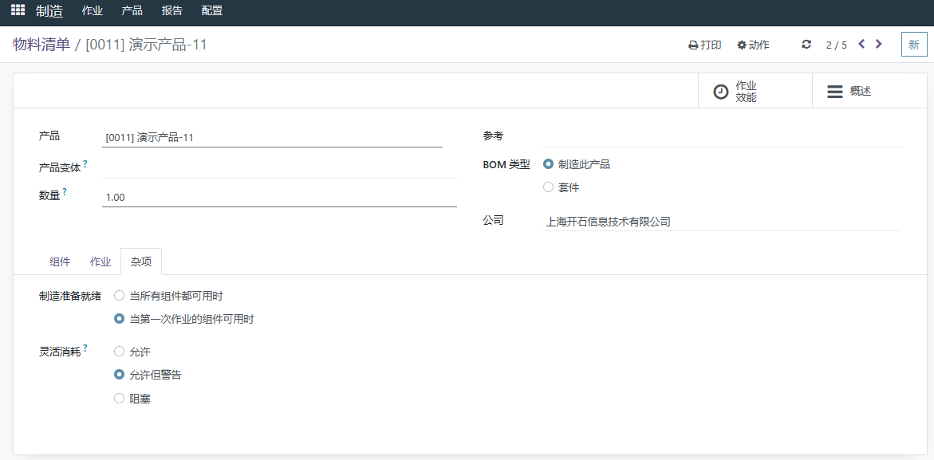Go to previous record arrow

(861, 44)
